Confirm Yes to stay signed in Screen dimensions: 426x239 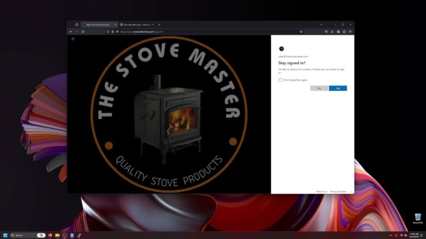tap(338, 88)
